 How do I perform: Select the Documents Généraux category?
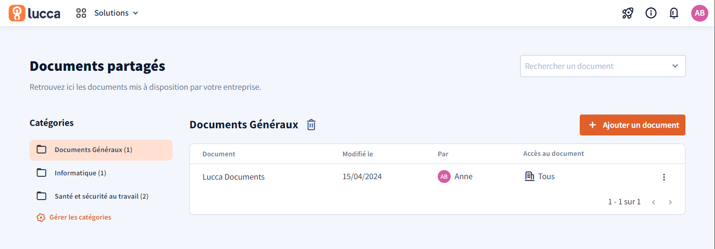pos(101,150)
